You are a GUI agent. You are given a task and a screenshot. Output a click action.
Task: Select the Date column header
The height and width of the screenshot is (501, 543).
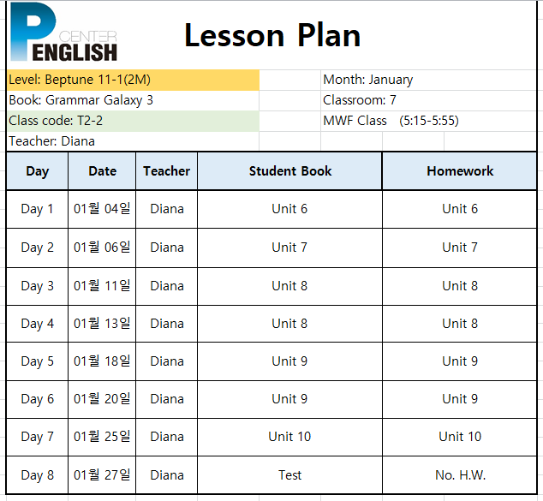tap(102, 171)
